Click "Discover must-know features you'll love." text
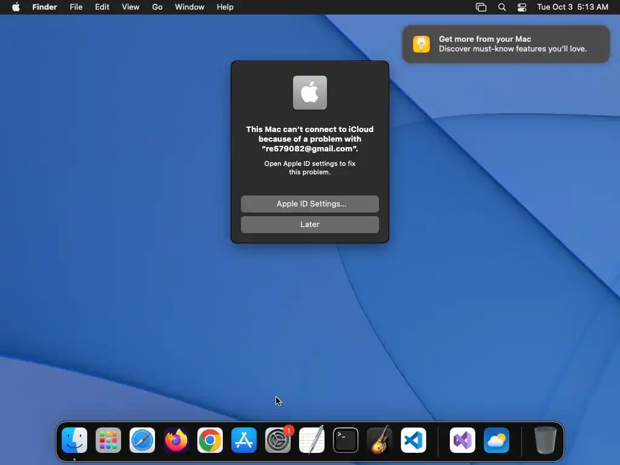Viewport: 620px width, 465px height. [x=513, y=49]
